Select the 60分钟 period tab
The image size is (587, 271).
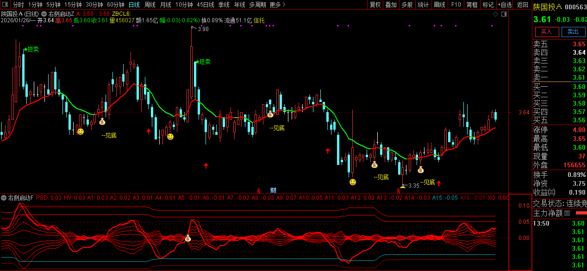click(x=115, y=5)
